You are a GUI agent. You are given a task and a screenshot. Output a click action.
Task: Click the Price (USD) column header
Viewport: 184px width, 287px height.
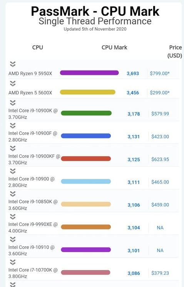[175, 52]
